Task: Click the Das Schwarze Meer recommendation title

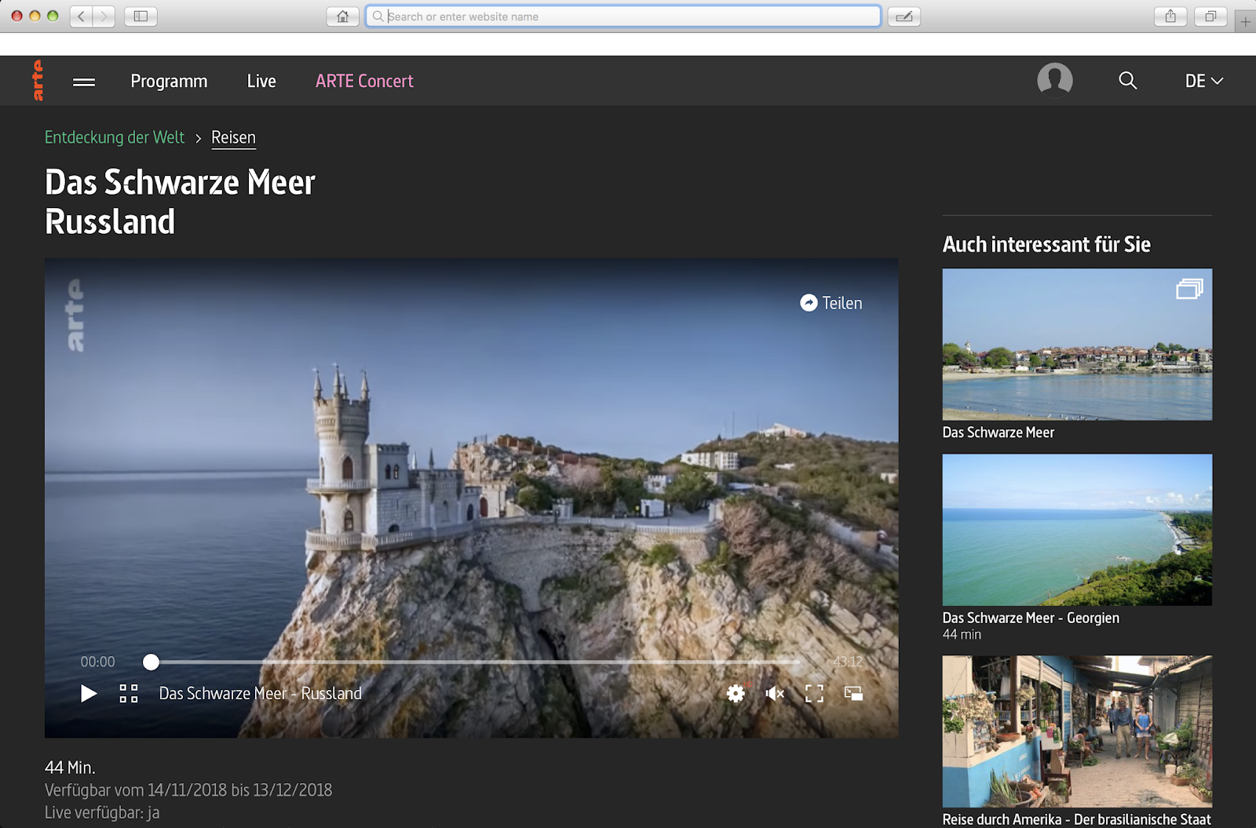Action: click(x=999, y=432)
